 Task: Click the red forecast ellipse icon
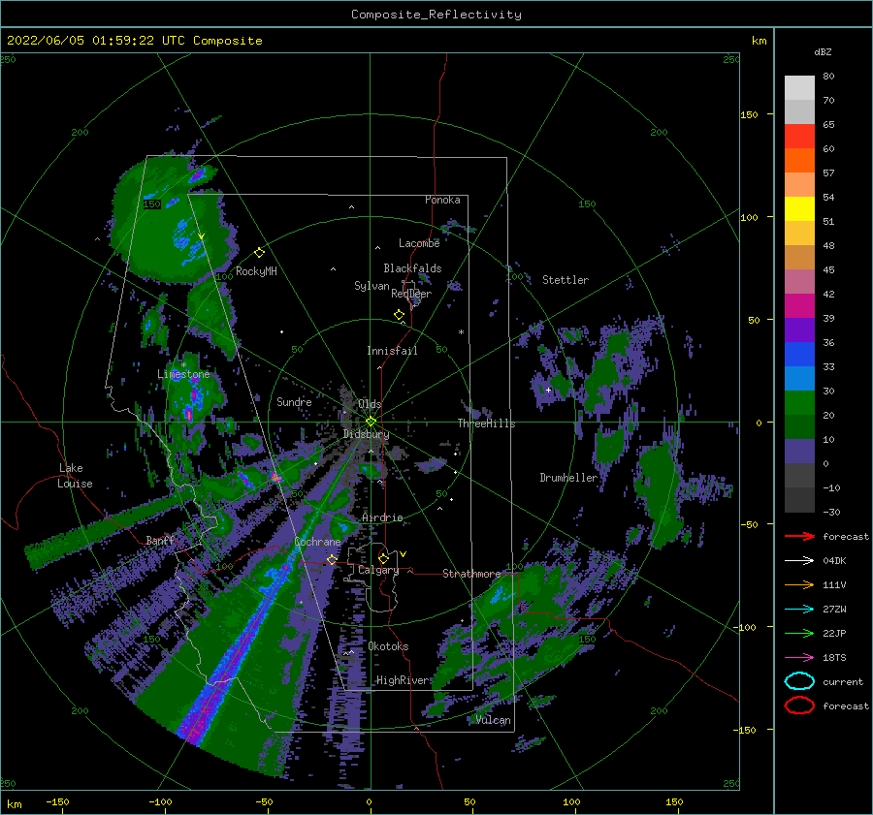tap(799, 705)
